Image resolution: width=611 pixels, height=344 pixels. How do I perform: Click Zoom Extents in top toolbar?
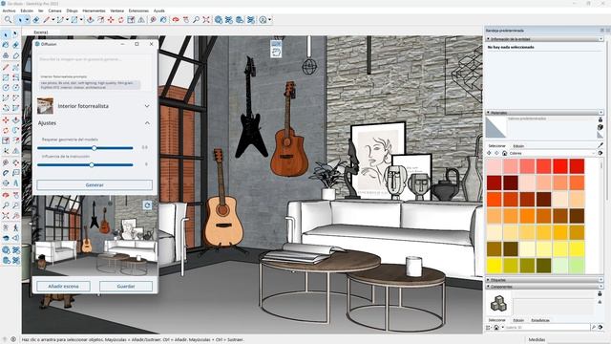pyautogui.click(x=206, y=19)
